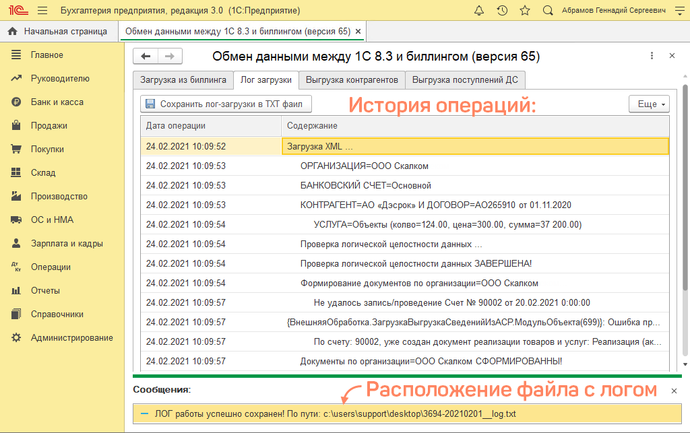Open the Администрирование section
This screenshot has width=690, height=433.
coord(71,338)
